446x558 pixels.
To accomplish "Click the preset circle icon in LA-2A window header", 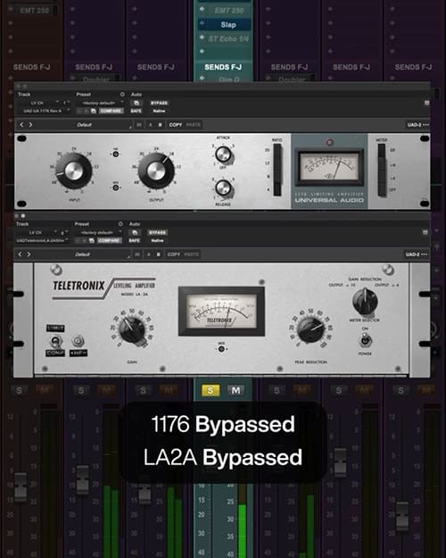I will coord(120,224).
